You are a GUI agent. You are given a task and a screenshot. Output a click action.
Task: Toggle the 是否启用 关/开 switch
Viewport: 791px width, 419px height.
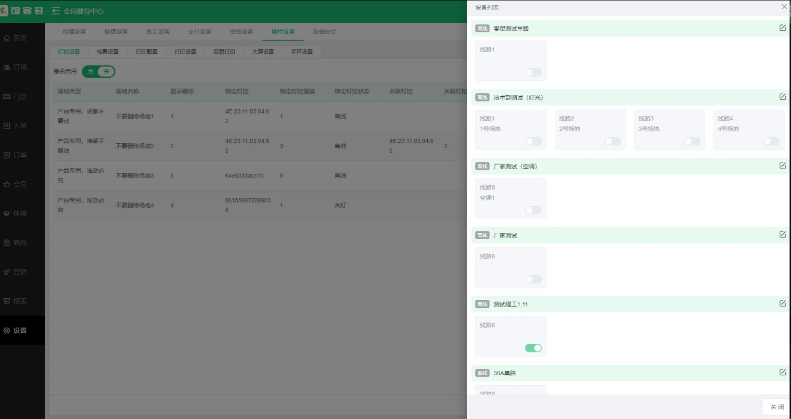[x=98, y=72]
